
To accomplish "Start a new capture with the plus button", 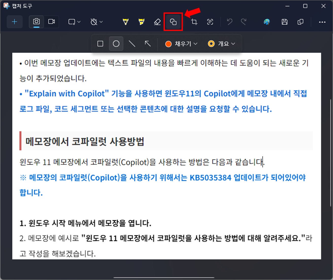I will click(14, 22).
